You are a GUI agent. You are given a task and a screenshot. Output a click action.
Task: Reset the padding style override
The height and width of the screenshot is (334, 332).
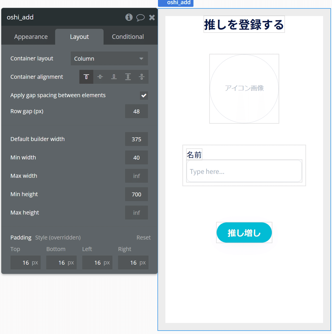(144, 238)
